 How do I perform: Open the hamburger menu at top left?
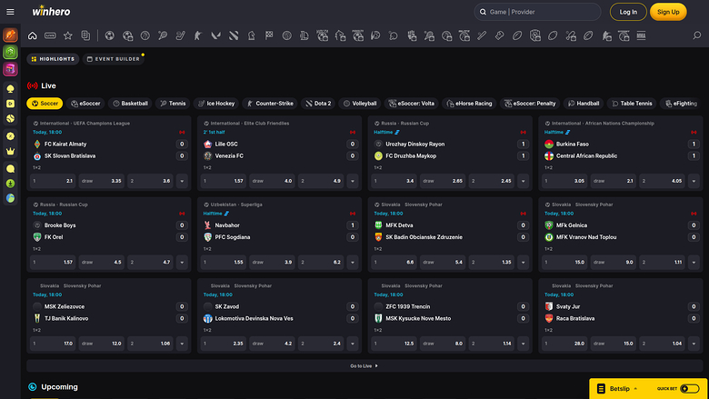[10, 11]
